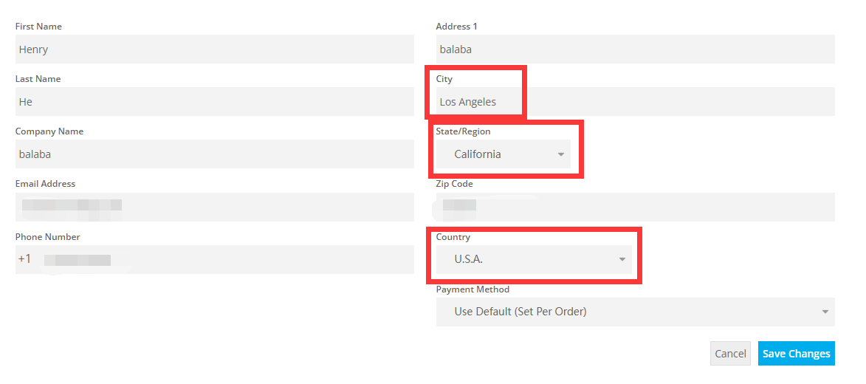The height and width of the screenshot is (384, 866).
Task: Click the Address 1 text field
Action: 635,49
